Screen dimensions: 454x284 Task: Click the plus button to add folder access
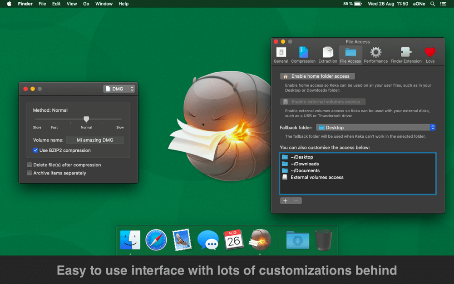click(x=285, y=200)
